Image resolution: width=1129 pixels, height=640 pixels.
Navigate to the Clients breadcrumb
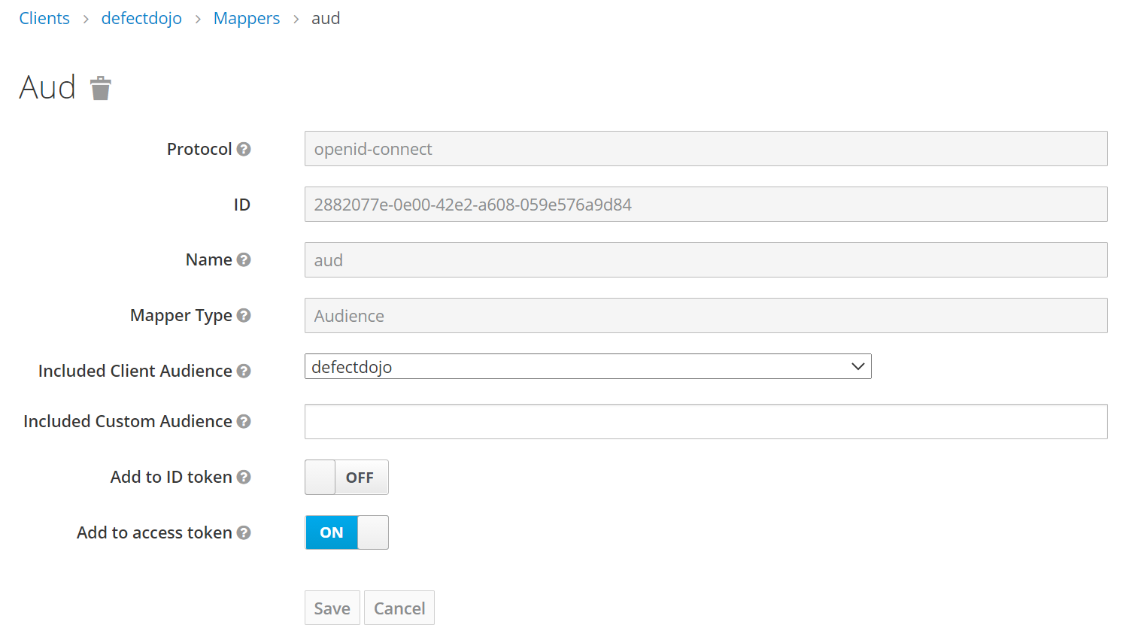tap(44, 17)
